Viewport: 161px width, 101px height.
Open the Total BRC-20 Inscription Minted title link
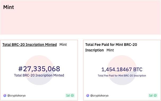30,45
